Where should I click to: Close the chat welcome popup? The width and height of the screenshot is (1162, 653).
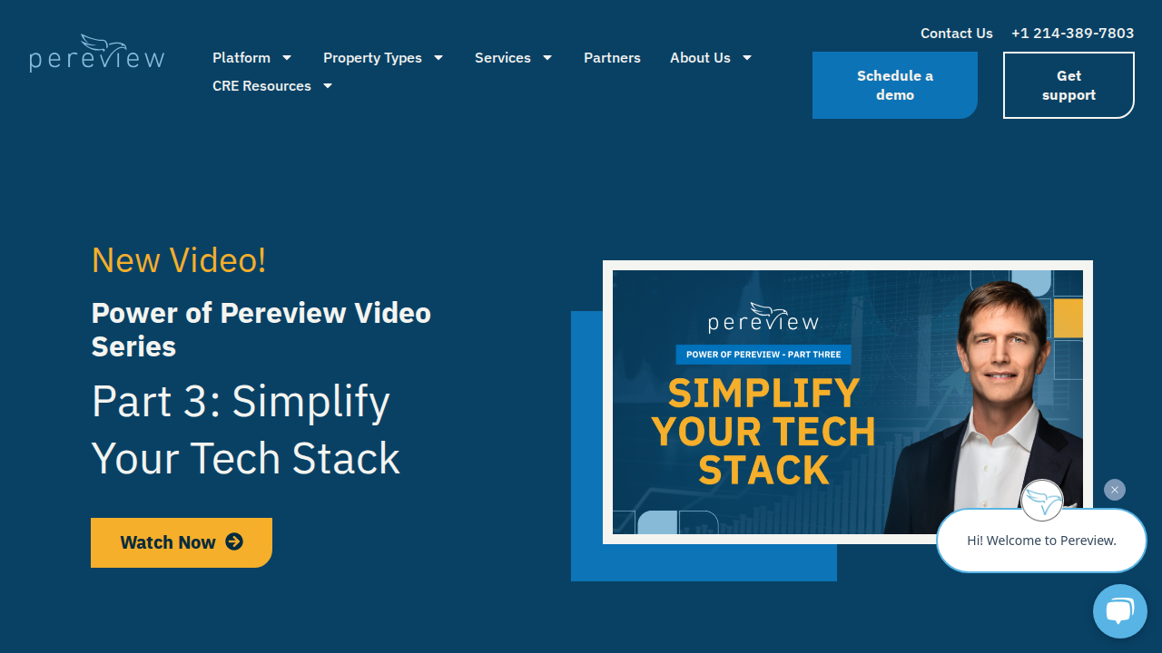1115,490
